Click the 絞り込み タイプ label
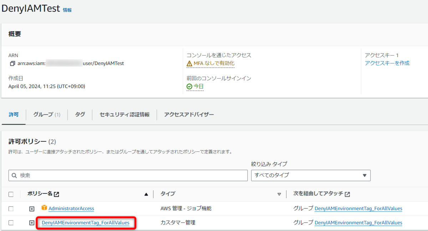The width and height of the screenshot is (428, 231). pos(269,164)
